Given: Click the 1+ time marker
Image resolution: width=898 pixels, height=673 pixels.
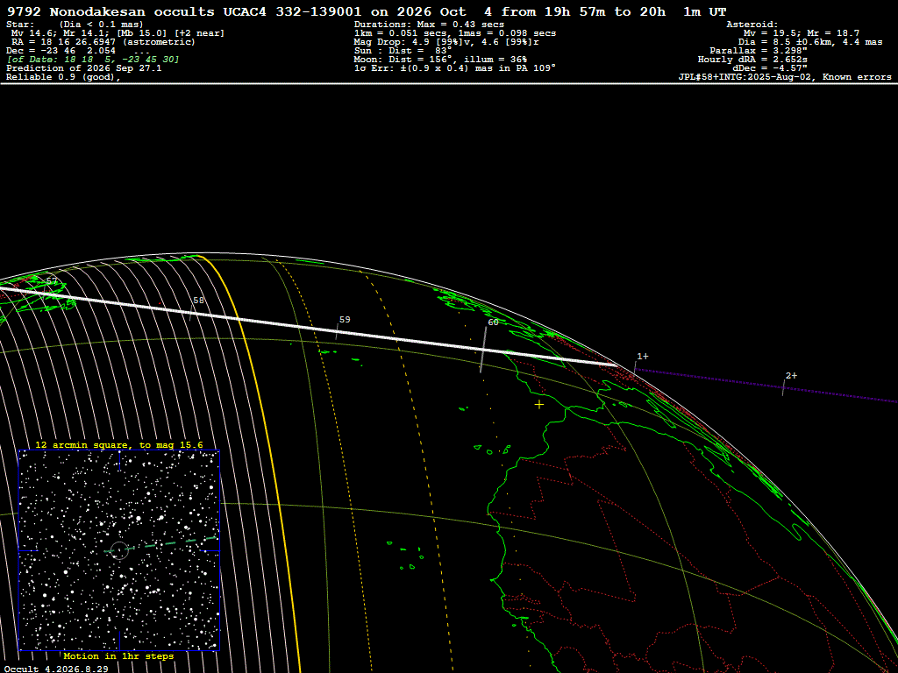Looking at the screenshot, I should tap(643, 357).
